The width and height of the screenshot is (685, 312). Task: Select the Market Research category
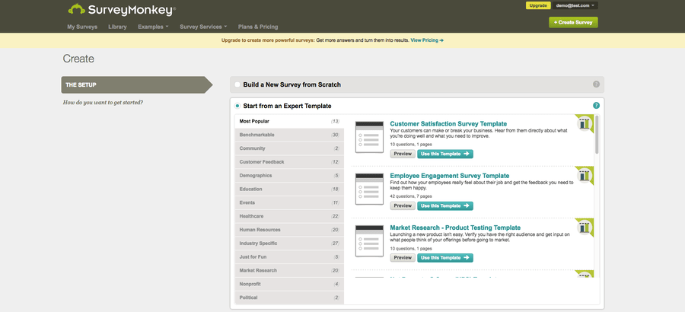pos(289,270)
